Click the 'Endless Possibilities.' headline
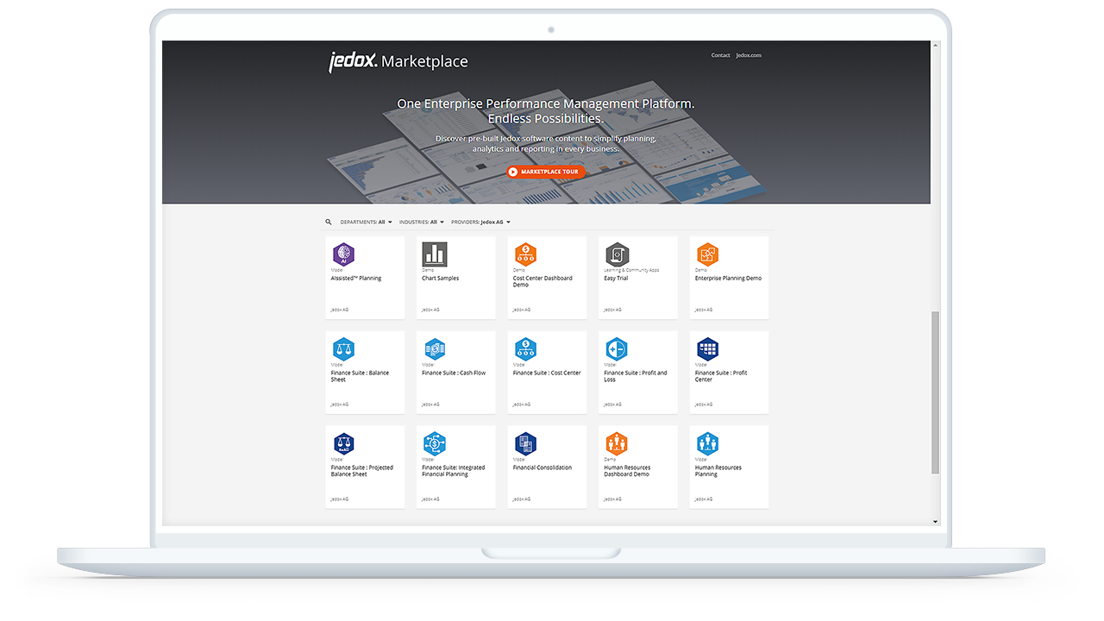The width and height of the screenshot is (1104, 621). pyautogui.click(x=545, y=118)
